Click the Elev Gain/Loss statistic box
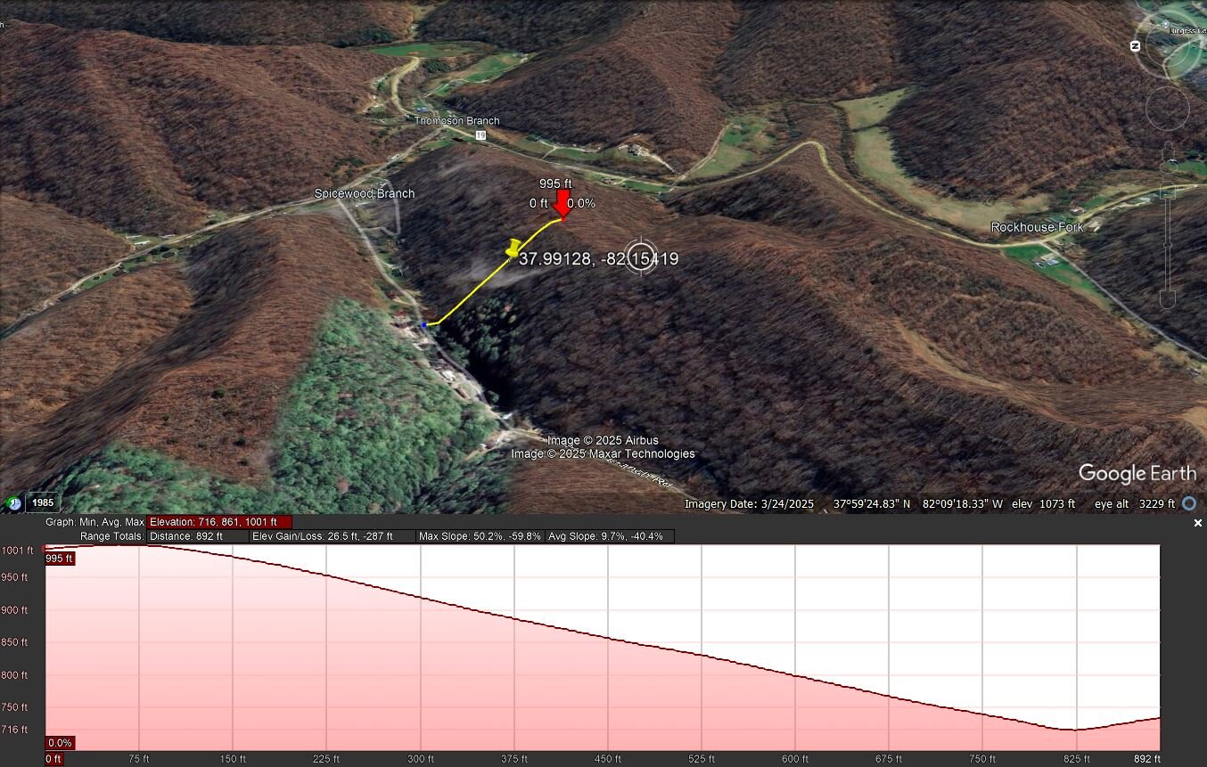Image resolution: width=1207 pixels, height=767 pixels. click(332, 536)
